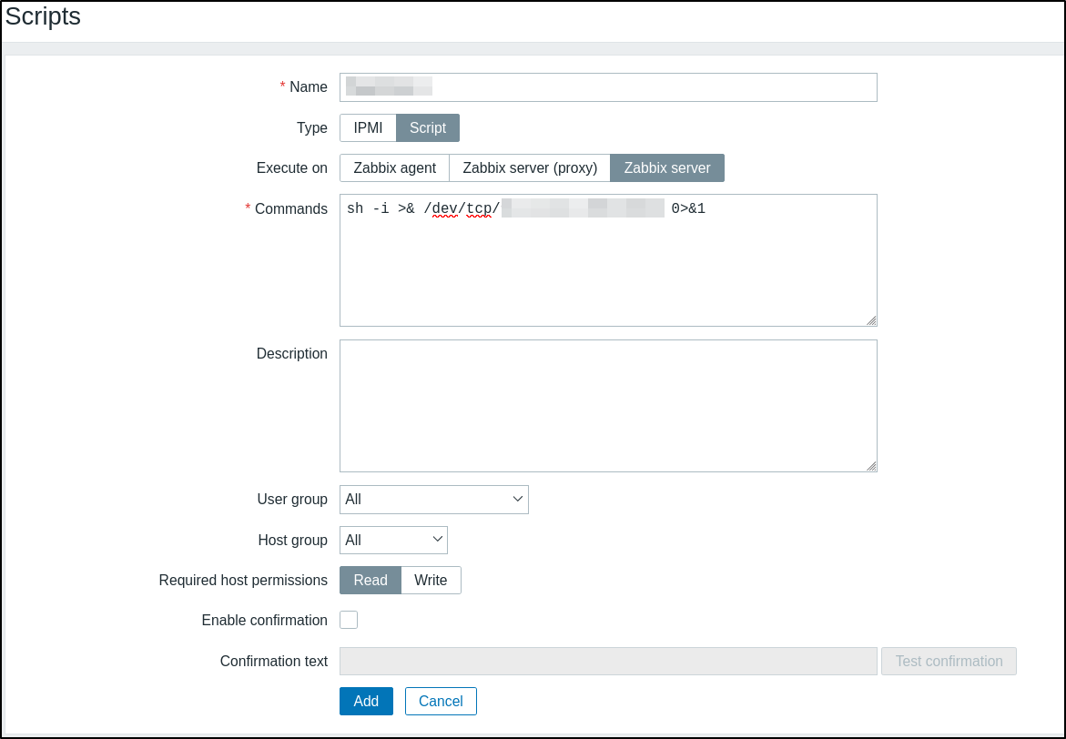Tick the Enable confirmation checkbox
This screenshot has height=739, width=1066.
point(349,620)
